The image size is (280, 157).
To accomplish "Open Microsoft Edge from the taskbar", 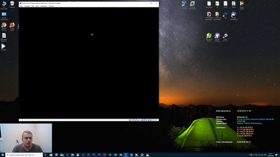I will point(67,155).
